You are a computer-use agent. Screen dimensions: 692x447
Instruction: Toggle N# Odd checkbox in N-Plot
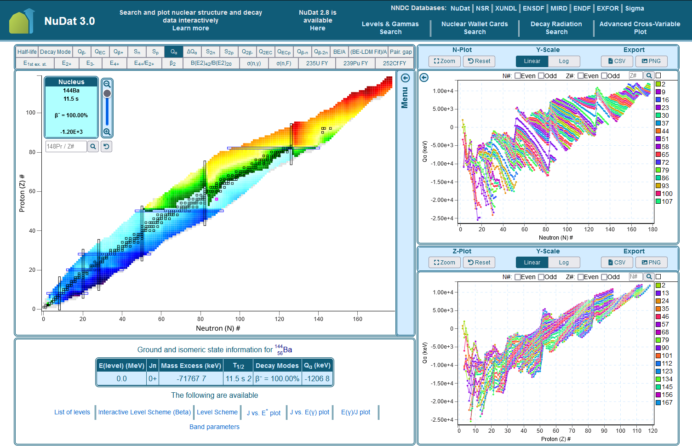pos(541,76)
